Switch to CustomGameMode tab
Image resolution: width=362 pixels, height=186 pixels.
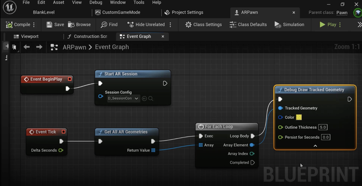(x=118, y=12)
